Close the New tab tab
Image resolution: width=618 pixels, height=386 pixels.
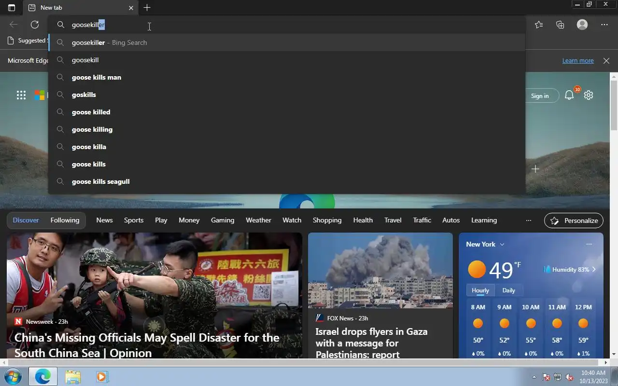click(131, 8)
